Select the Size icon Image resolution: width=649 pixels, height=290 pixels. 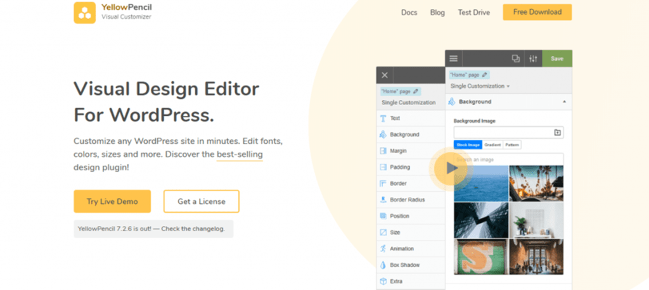[383, 232]
